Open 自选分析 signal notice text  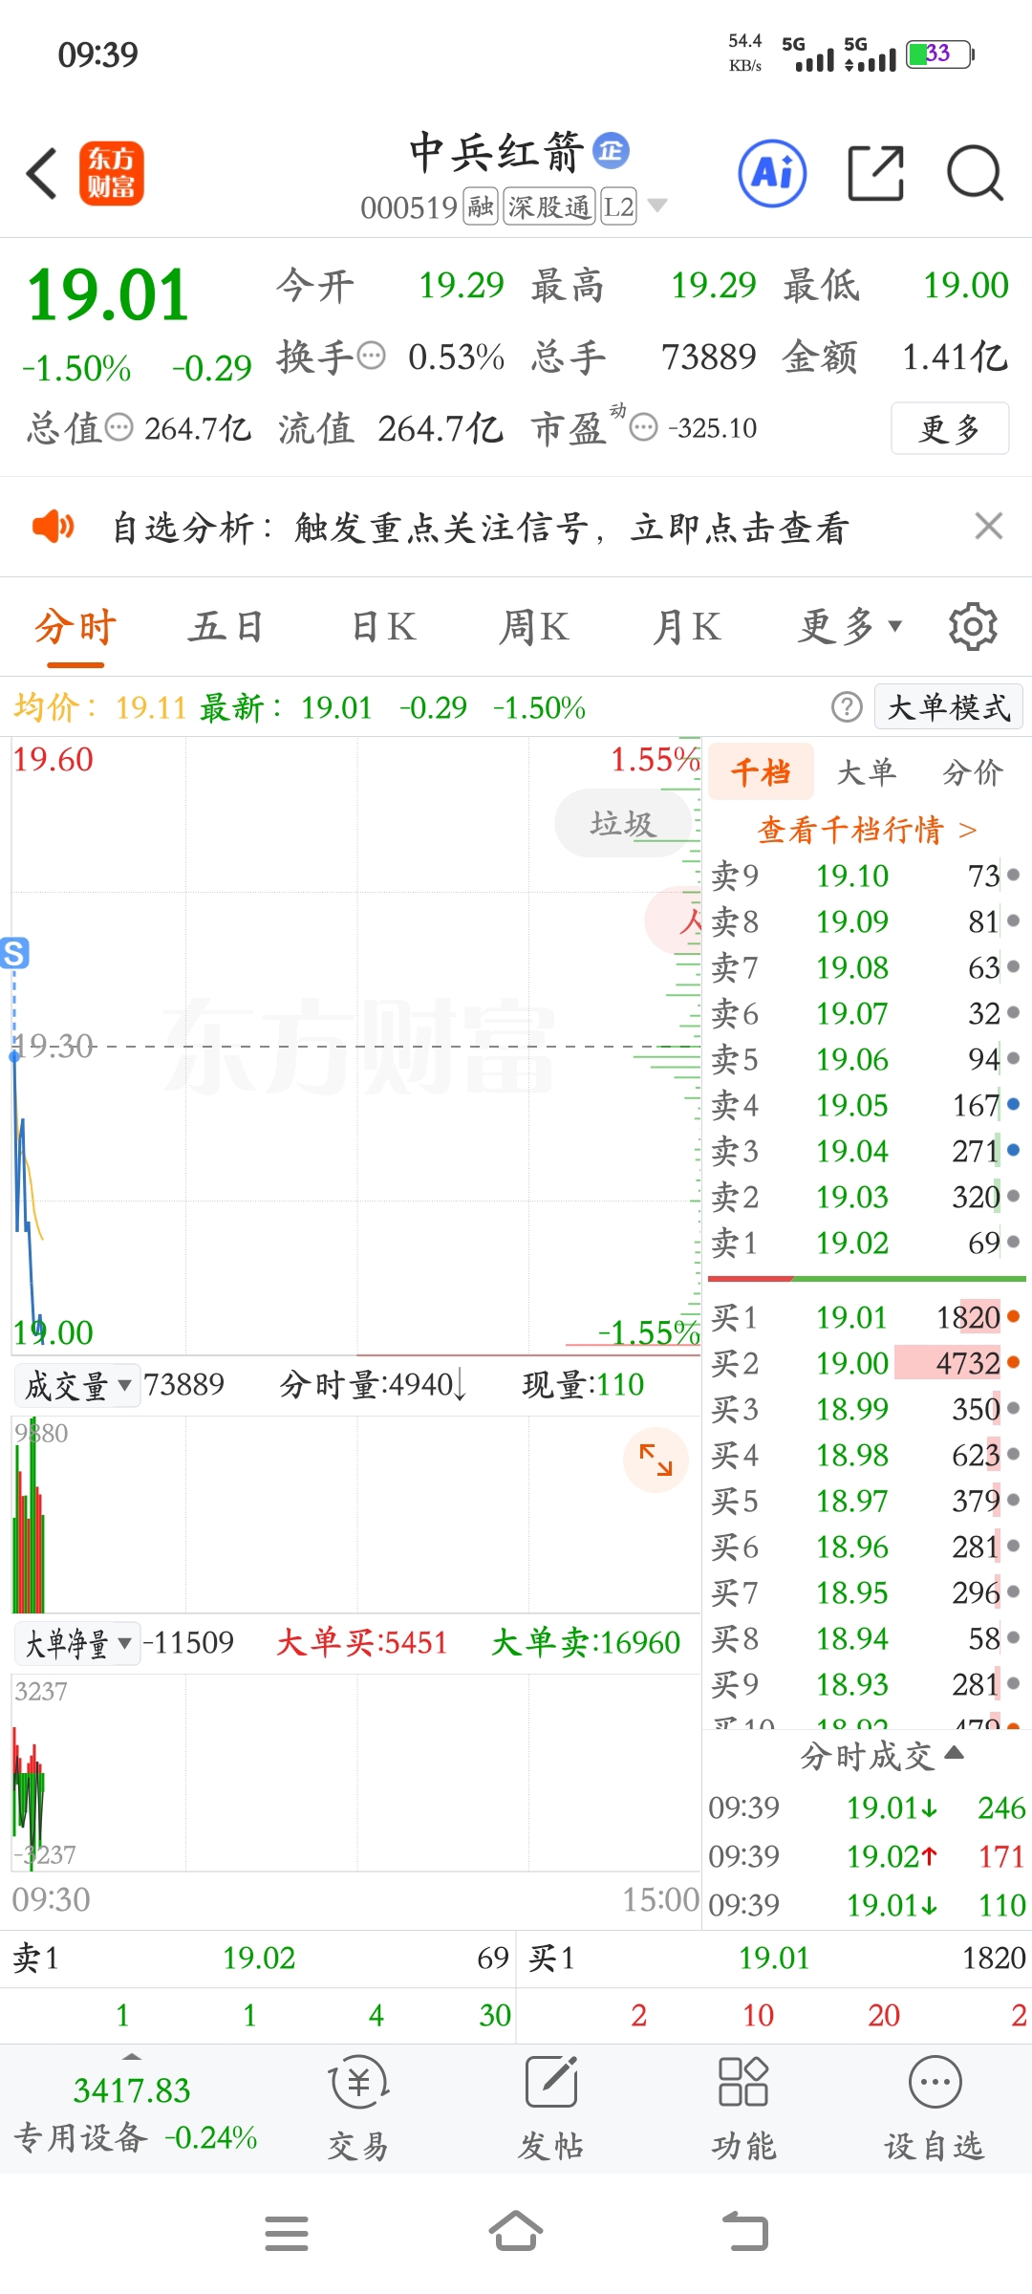(x=481, y=527)
